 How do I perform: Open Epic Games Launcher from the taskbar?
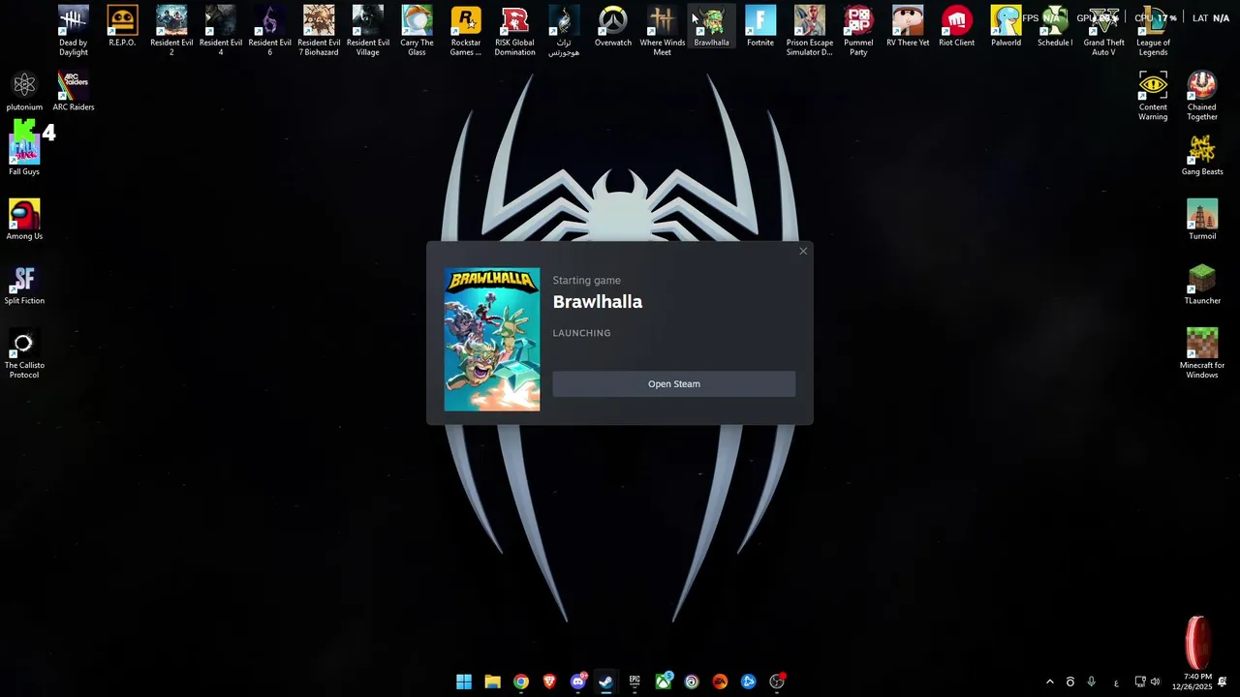point(635,682)
